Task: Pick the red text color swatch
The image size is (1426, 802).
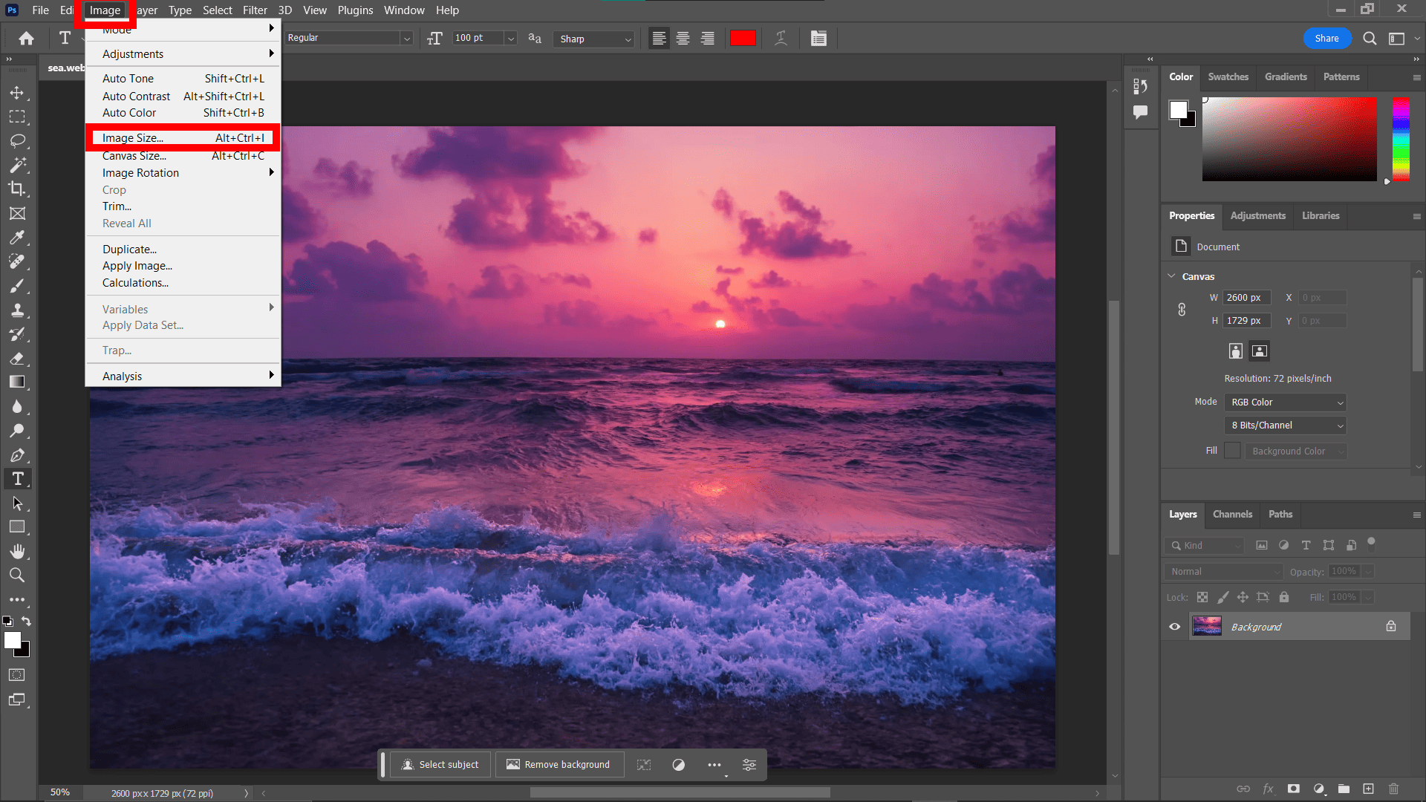Action: pyautogui.click(x=743, y=38)
